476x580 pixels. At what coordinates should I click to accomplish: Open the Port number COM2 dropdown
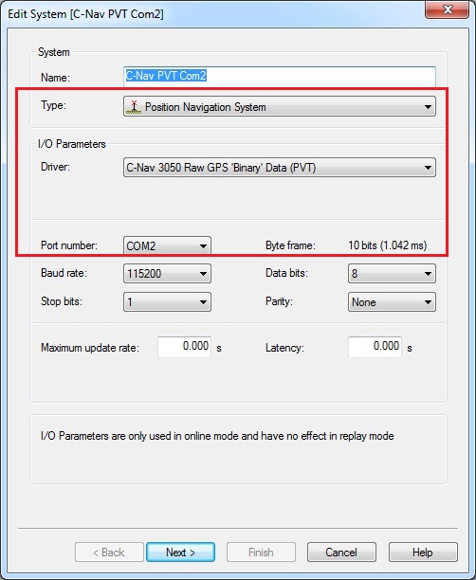pos(167,245)
